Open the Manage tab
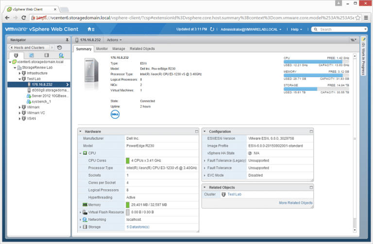Viewport: 373px width, 244px height. (119, 49)
